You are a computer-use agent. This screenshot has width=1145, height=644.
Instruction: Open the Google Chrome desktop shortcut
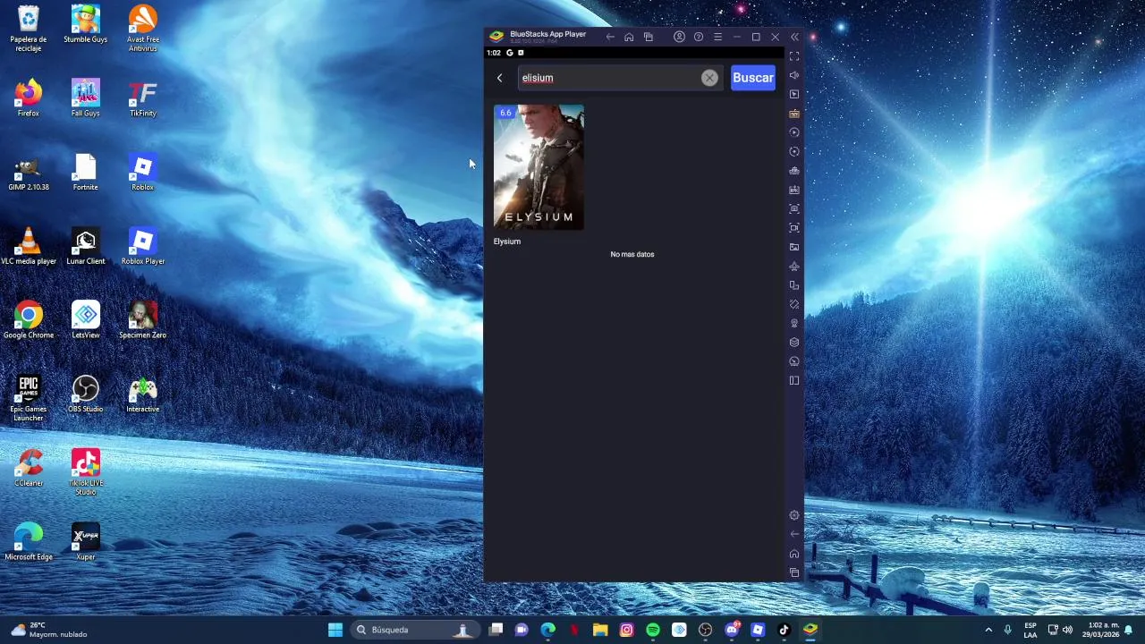[x=29, y=320]
